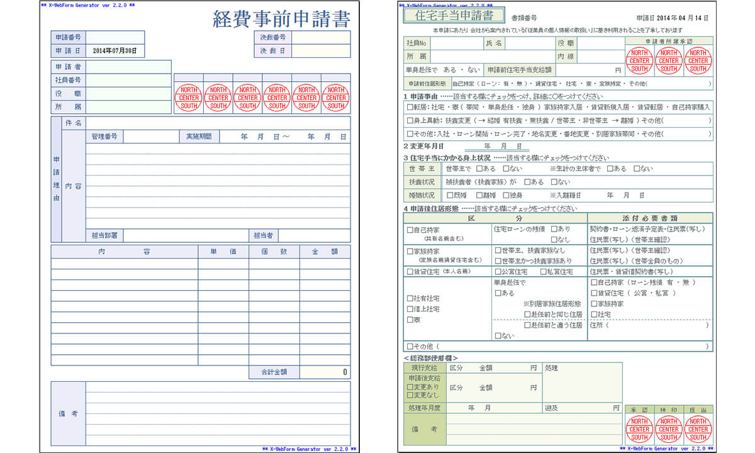Click the 備考 notes area on the expense form
This screenshot has height=453, width=755.
pyautogui.click(x=218, y=413)
